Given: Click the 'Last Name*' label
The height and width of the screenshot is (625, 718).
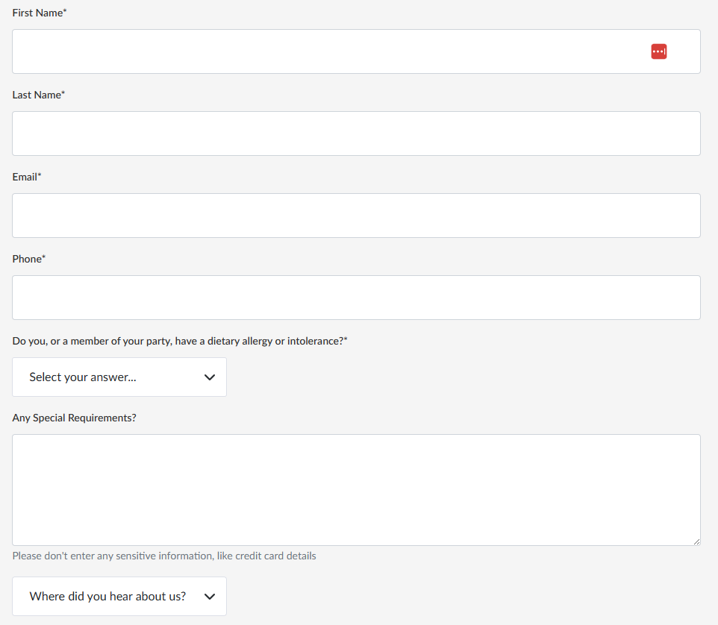Looking at the screenshot, I should tap(39, 95).
